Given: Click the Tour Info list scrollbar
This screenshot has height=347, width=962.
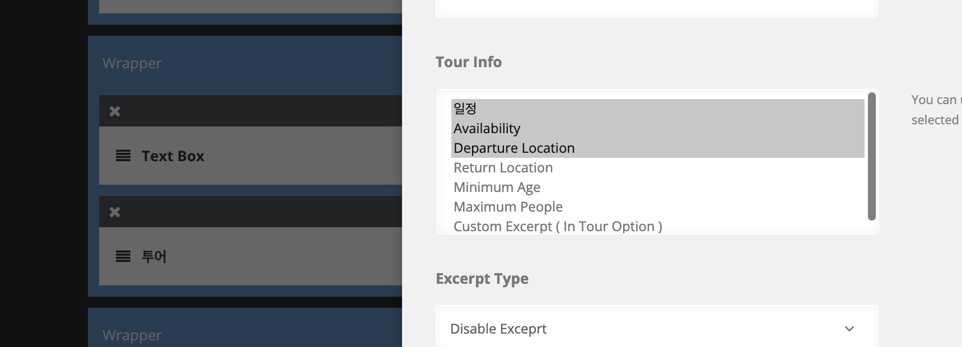Looking at the screenshot, I should [x=871, y=157].
